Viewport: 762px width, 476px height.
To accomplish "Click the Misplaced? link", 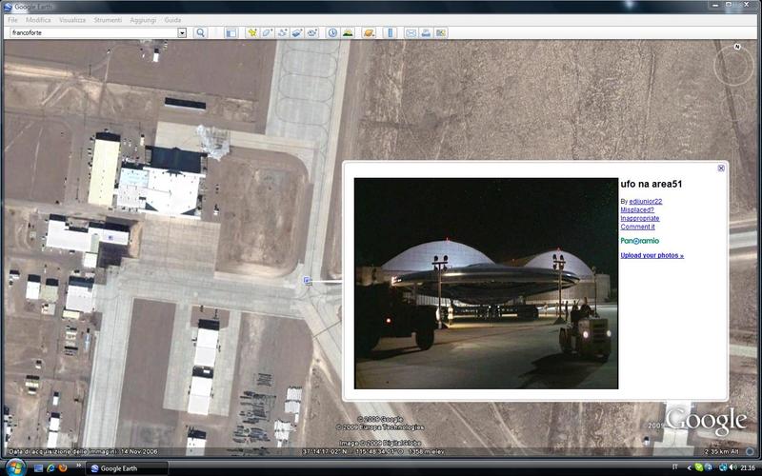I will coord(637,209).
